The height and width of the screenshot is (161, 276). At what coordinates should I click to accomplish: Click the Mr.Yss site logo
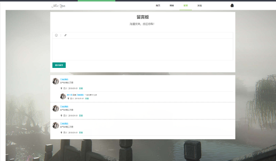click(58, 6)
